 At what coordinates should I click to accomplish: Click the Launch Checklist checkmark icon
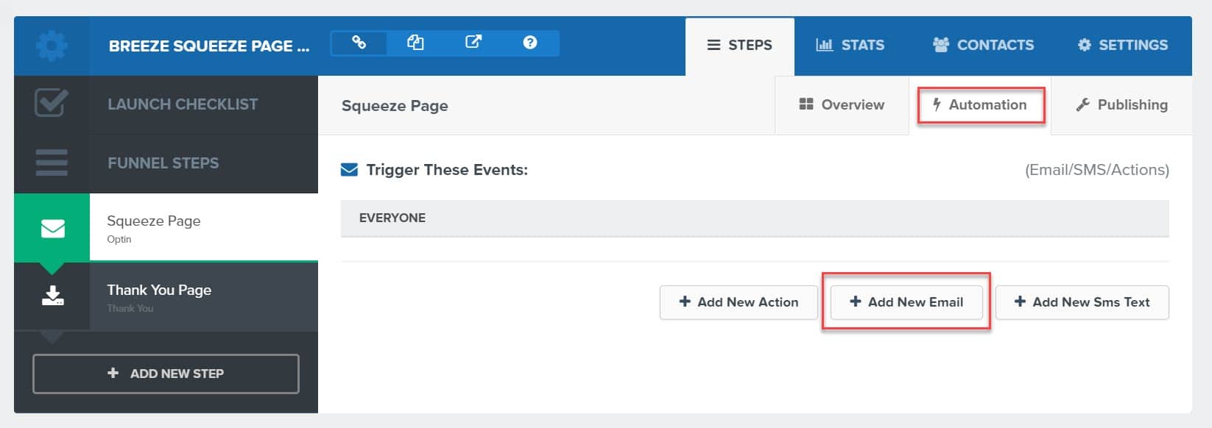(52, 104)
